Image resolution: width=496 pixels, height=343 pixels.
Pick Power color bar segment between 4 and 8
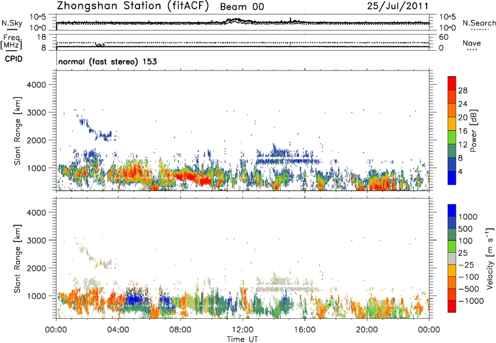(x=452, y=164)
